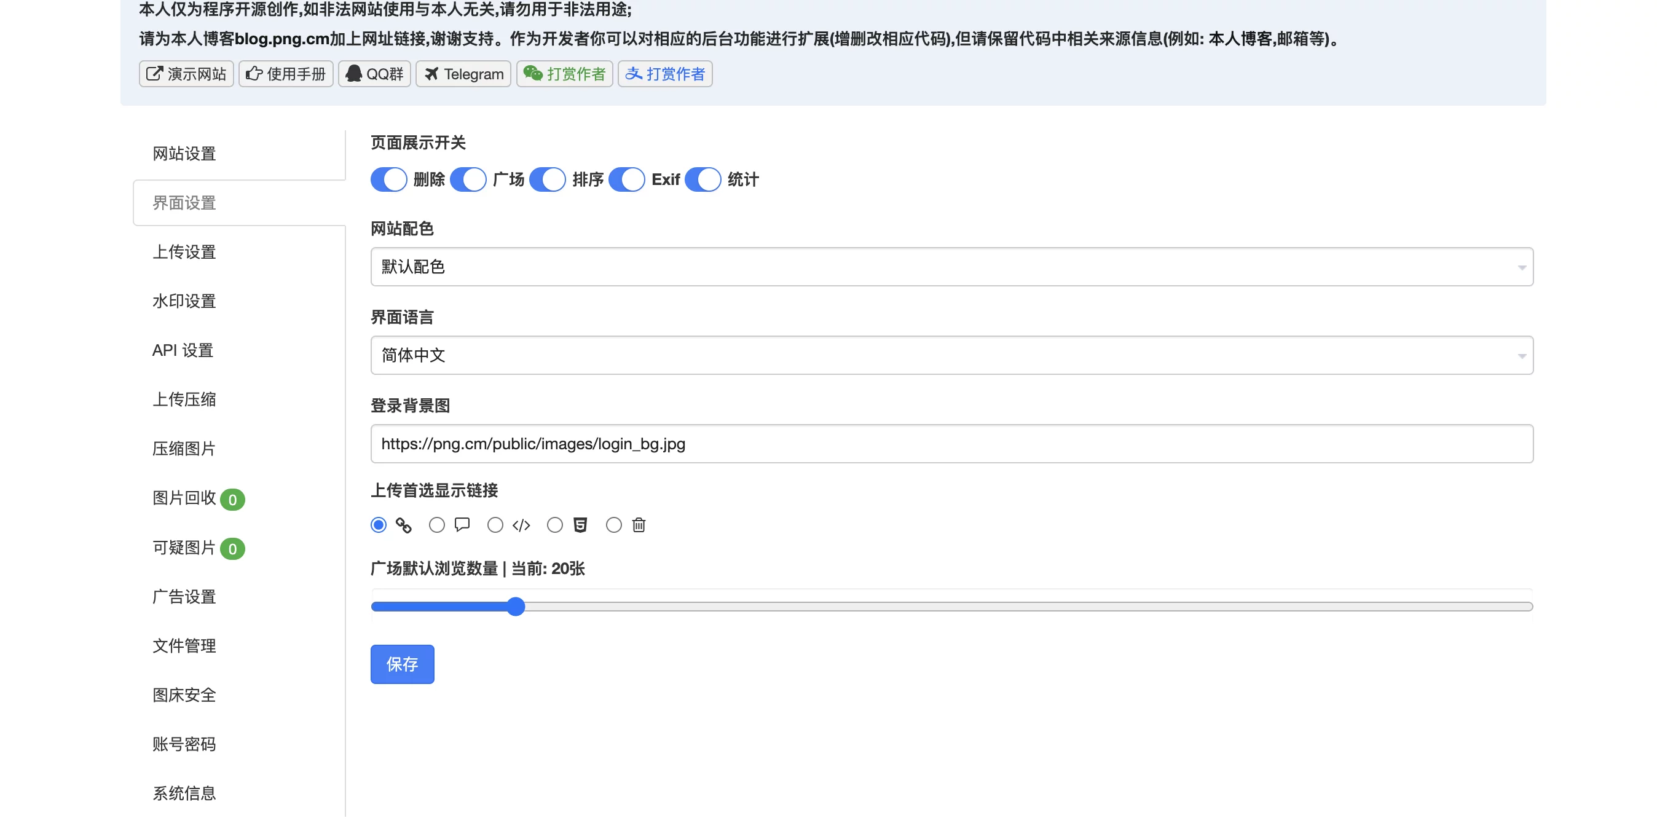Click the green 0 badge beside 图片回收
Viewport: 1657px width, 826px height.
click(232, 500)
